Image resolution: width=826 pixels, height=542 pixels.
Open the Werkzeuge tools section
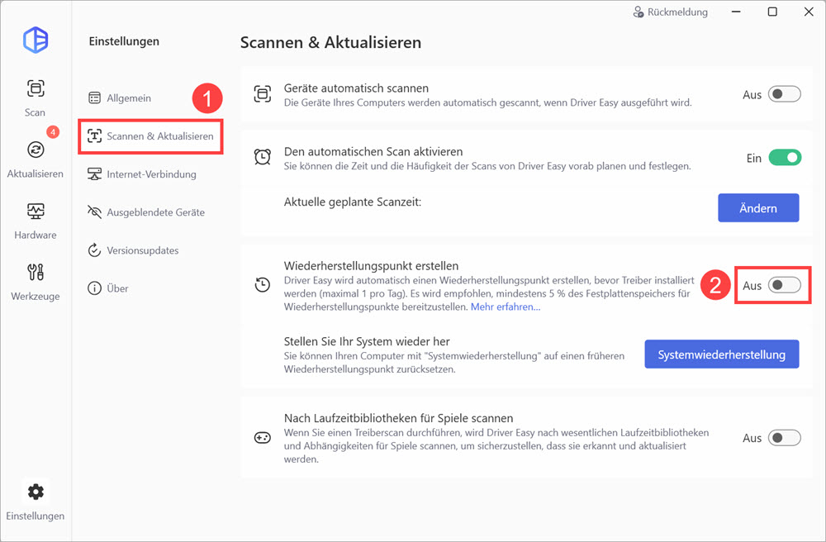pos(35,281)
